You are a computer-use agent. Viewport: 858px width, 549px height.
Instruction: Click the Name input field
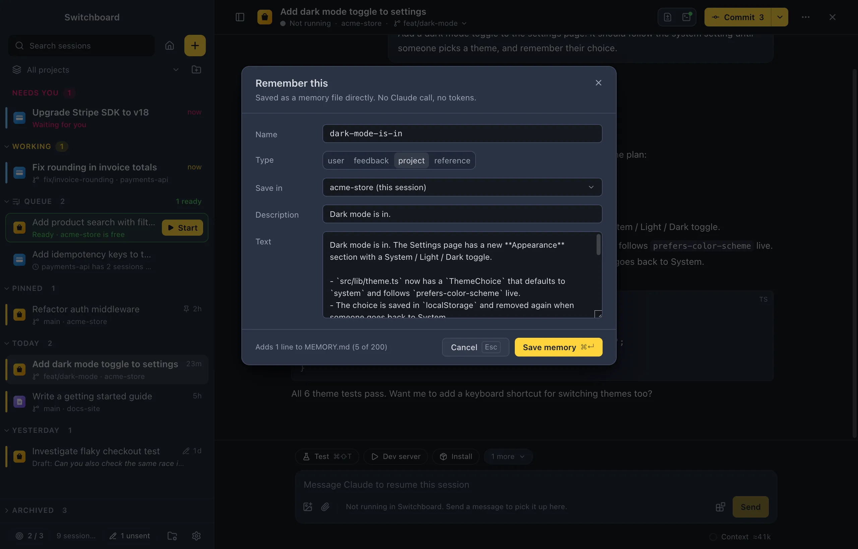[x=462, y=134]
